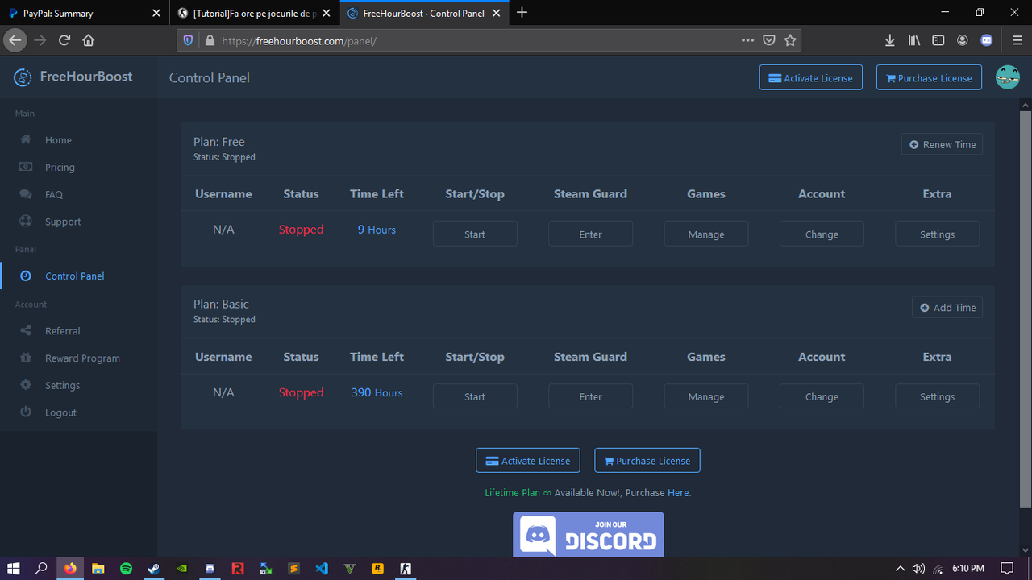Open the Pricing sidebar page

pos(60,168)
